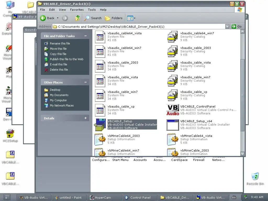This screenshot has width=268, height=201.
Task: Click Move this file link
Action: tap(58, 49)
